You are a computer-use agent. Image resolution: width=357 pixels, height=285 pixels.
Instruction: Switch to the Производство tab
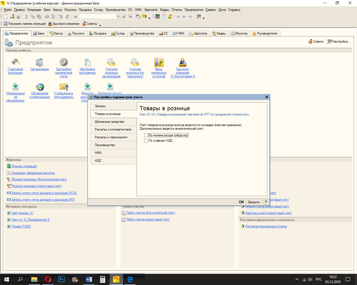click(142, 33)
